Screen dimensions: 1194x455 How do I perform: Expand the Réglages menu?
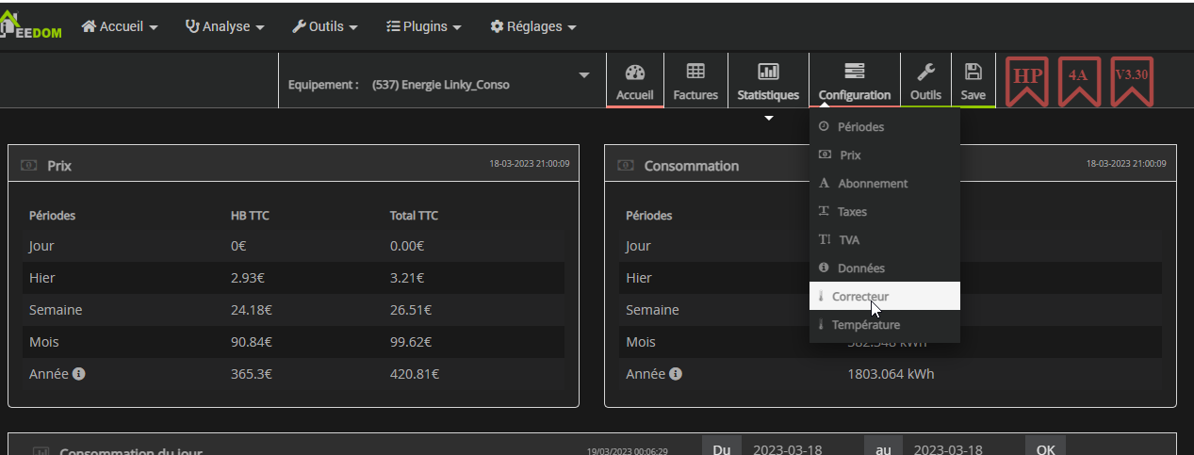coord(532,26)
